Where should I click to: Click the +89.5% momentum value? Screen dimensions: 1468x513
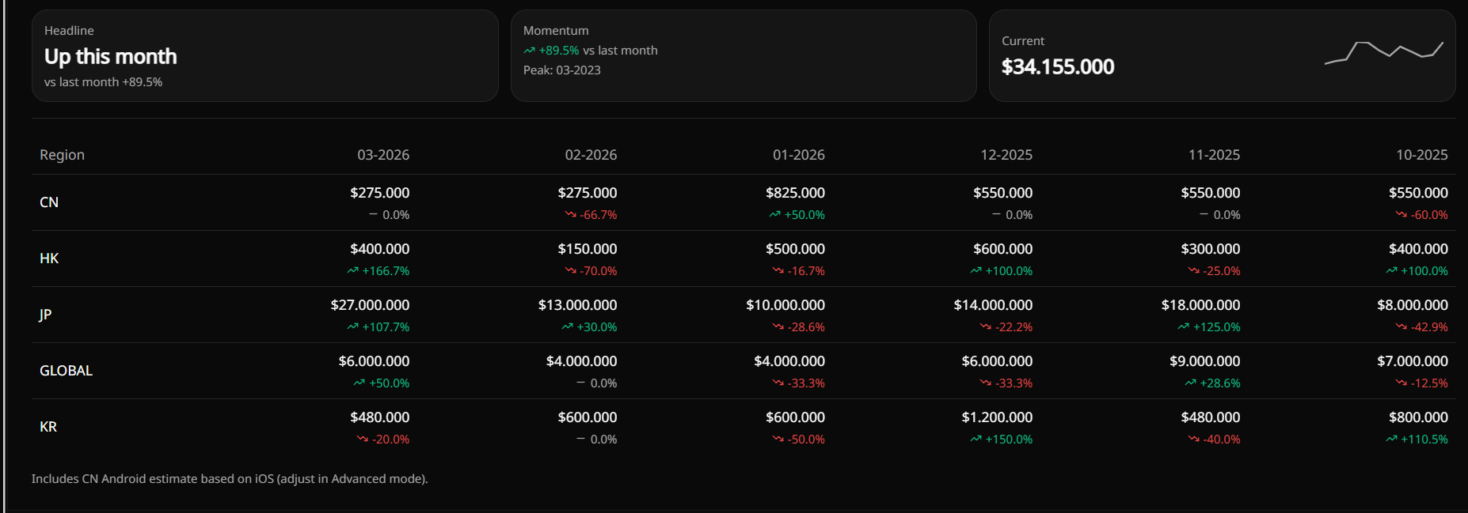(559, 51)
